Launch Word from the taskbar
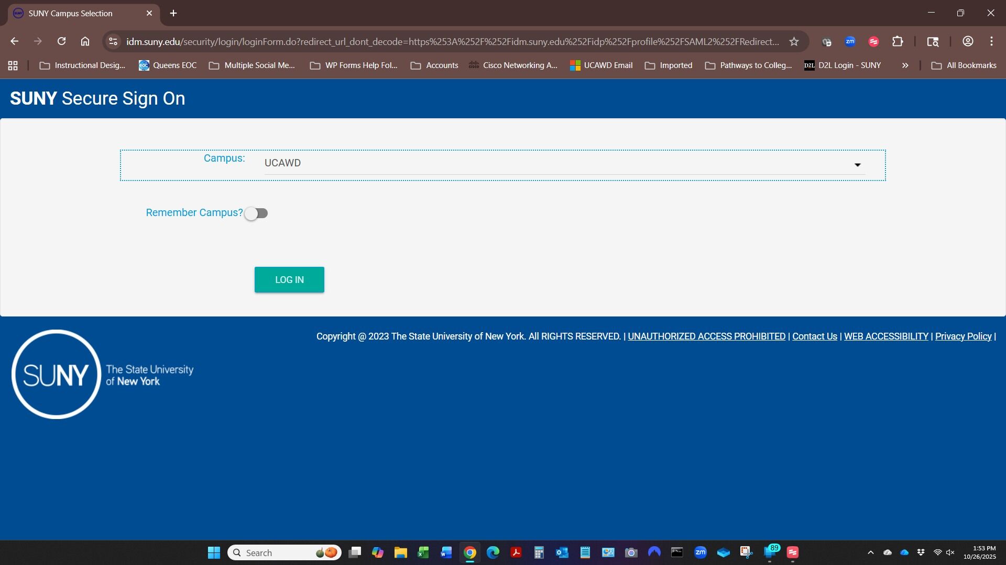Viewport: 1006px width, 565px height. pos(446,552)
